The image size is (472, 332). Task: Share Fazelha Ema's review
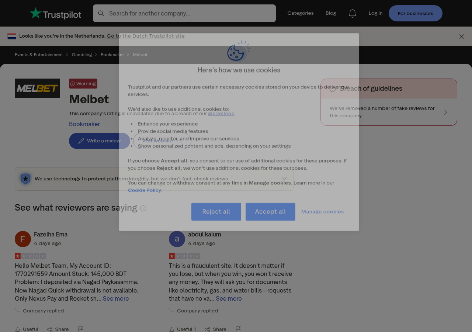[x=58, y=329]
